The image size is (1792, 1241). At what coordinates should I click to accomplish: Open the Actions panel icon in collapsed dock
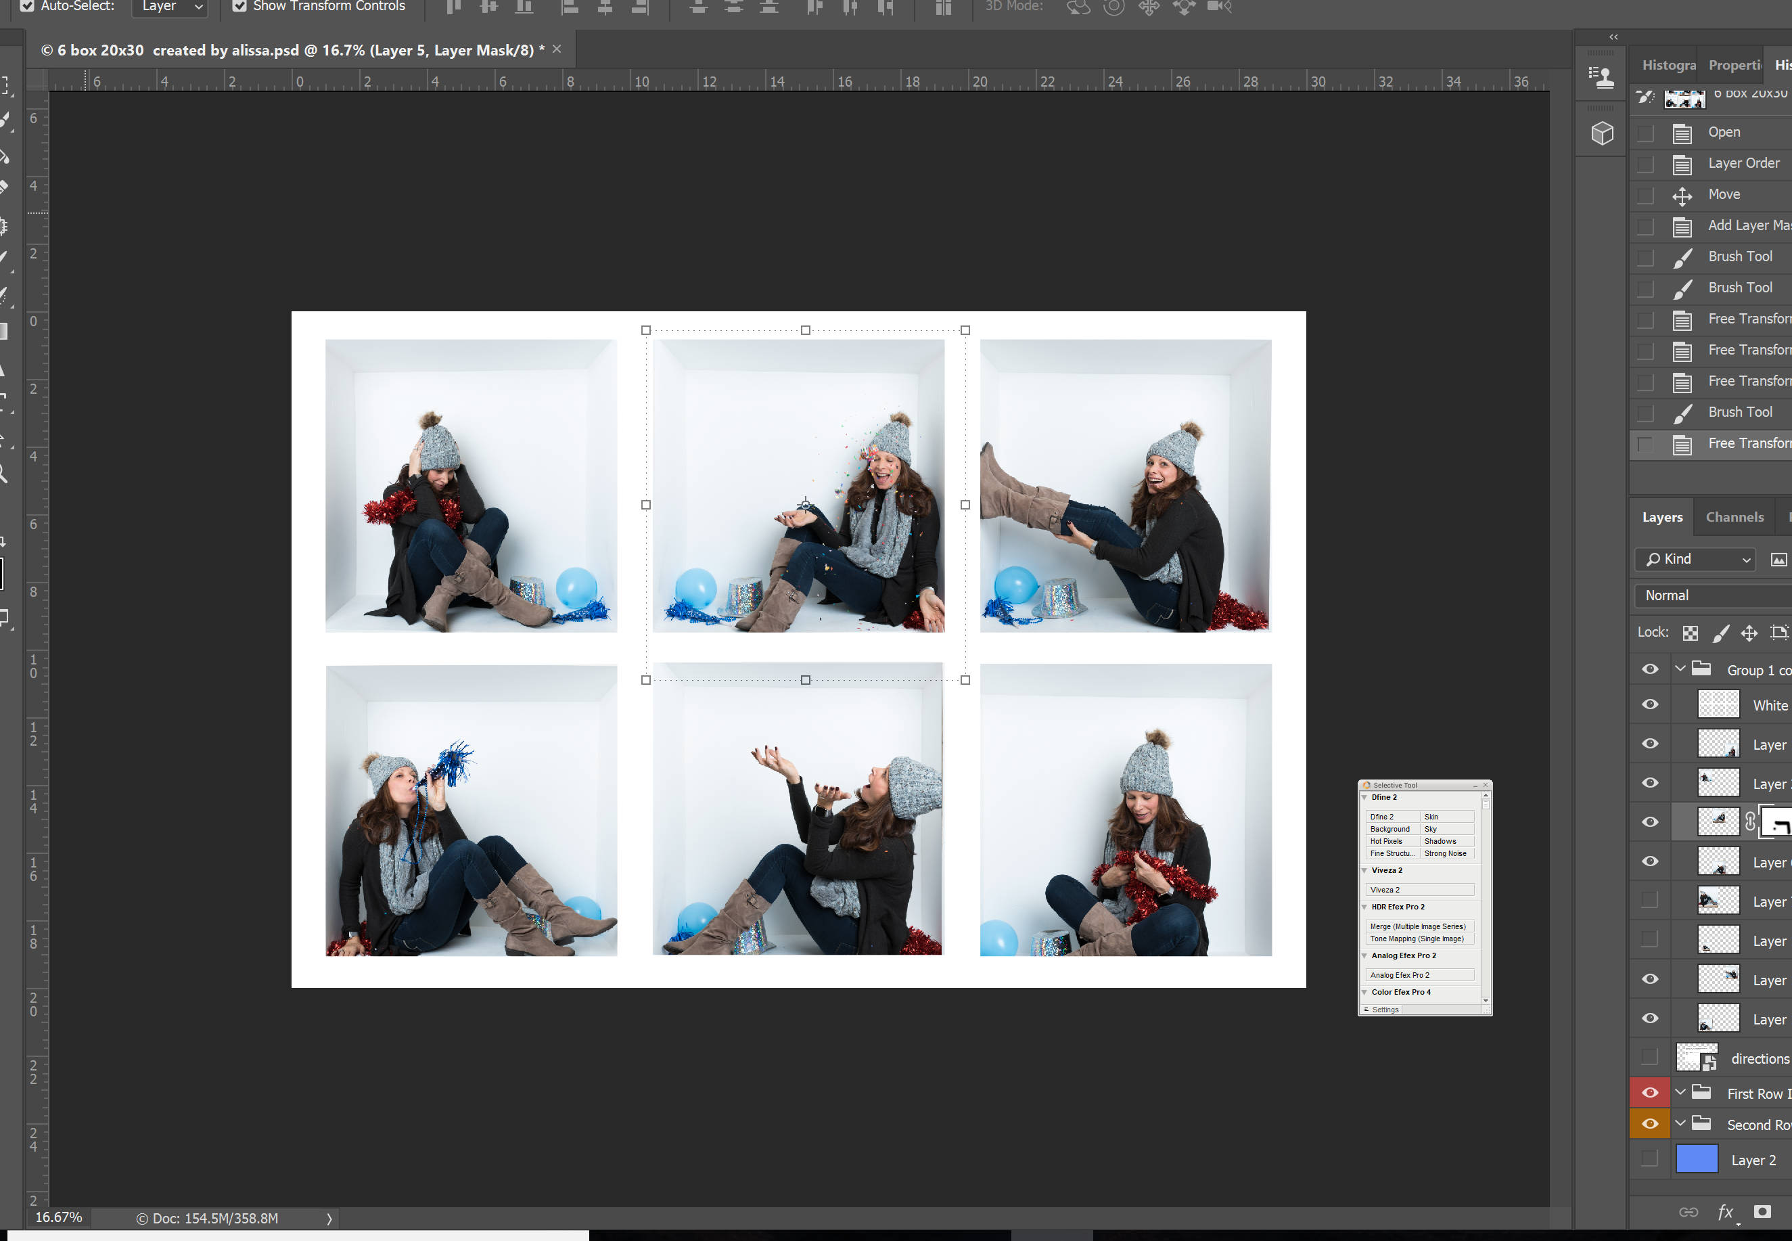1601,77
